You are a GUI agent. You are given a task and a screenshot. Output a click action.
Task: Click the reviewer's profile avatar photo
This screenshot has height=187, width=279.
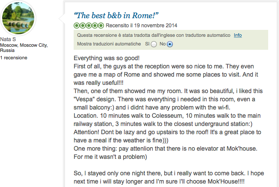click(18, 18)
